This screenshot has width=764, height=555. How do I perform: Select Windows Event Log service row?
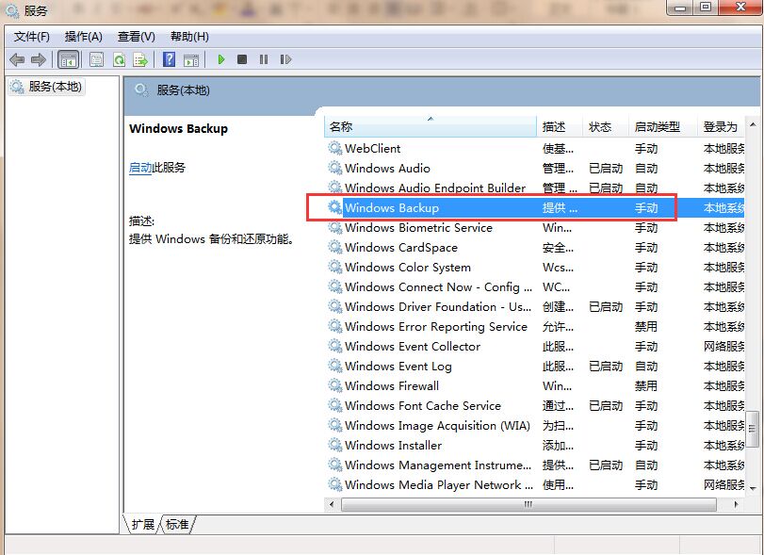click(x=535, y=367)
